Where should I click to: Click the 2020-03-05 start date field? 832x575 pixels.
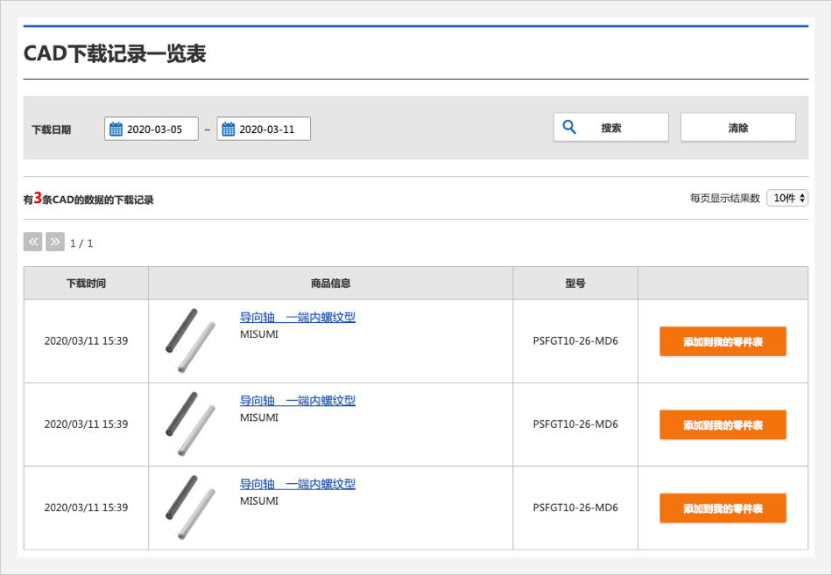159,130
